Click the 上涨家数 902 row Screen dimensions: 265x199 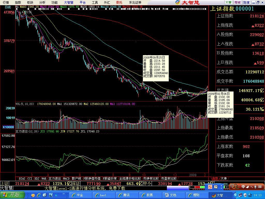coord(240,147)
